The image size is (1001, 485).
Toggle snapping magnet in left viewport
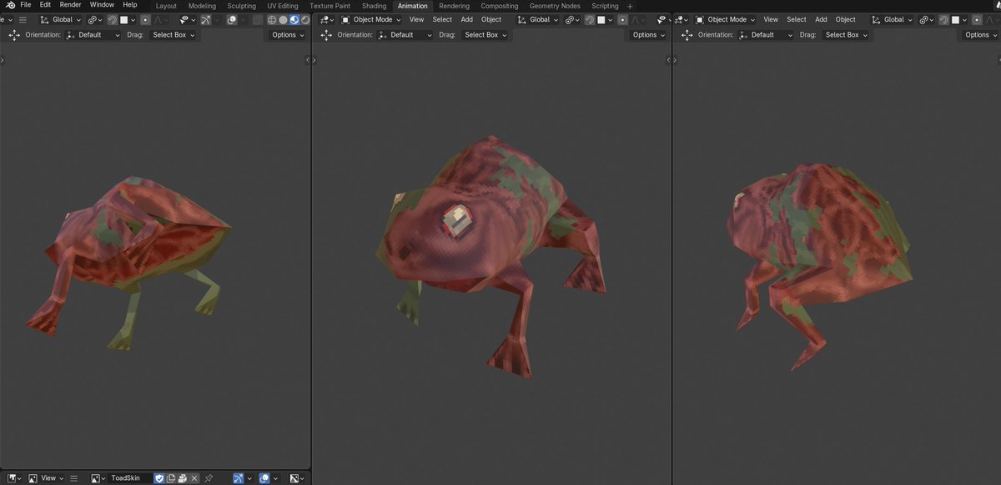click(x=112, y=19)
